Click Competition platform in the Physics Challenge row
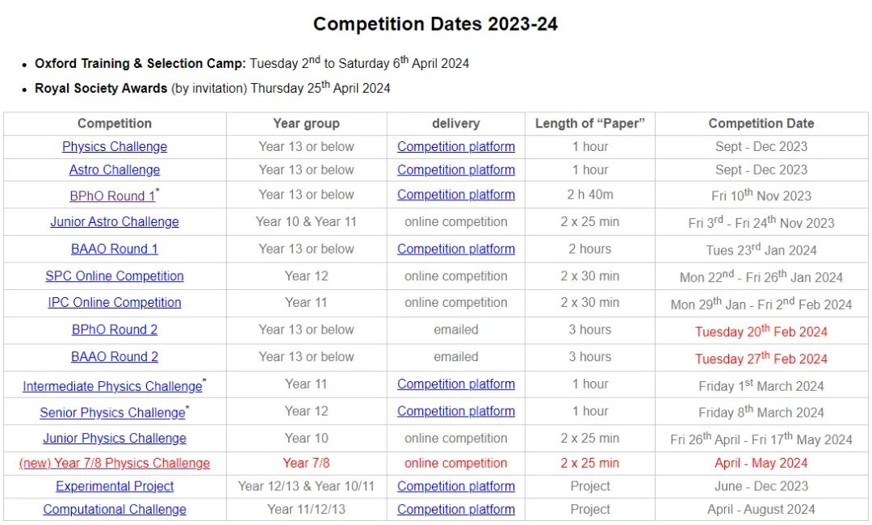 [x=456, y=147]
